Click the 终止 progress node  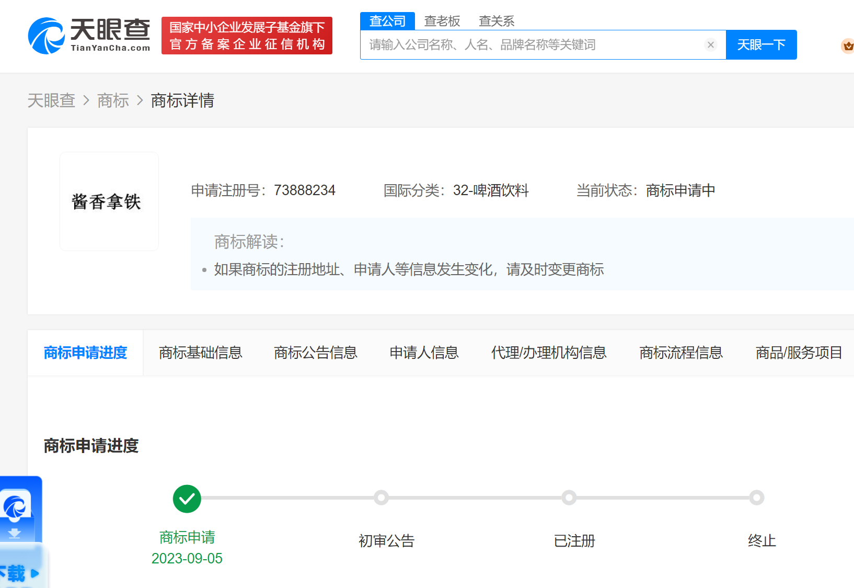point(757,497)
